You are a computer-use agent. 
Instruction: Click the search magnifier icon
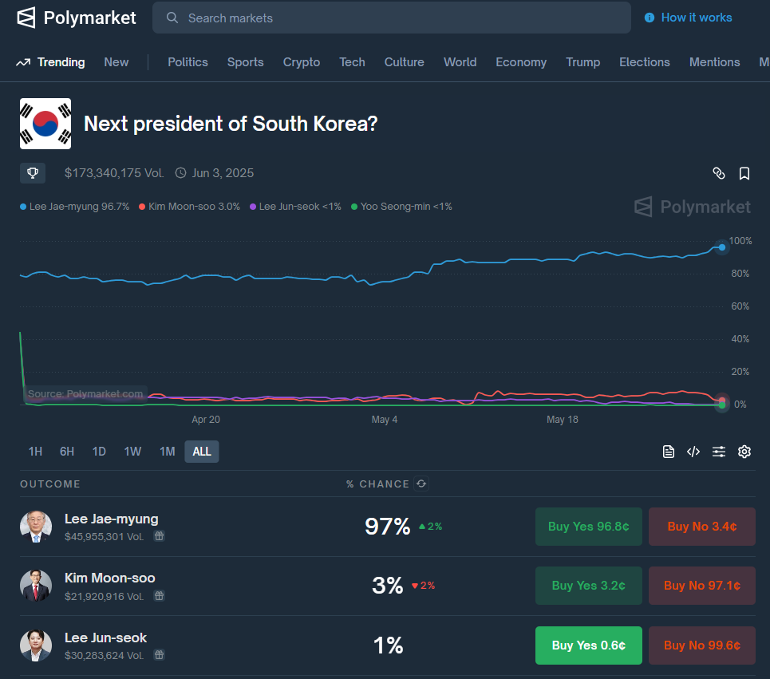pyautogui.click(x=172, y=18)
